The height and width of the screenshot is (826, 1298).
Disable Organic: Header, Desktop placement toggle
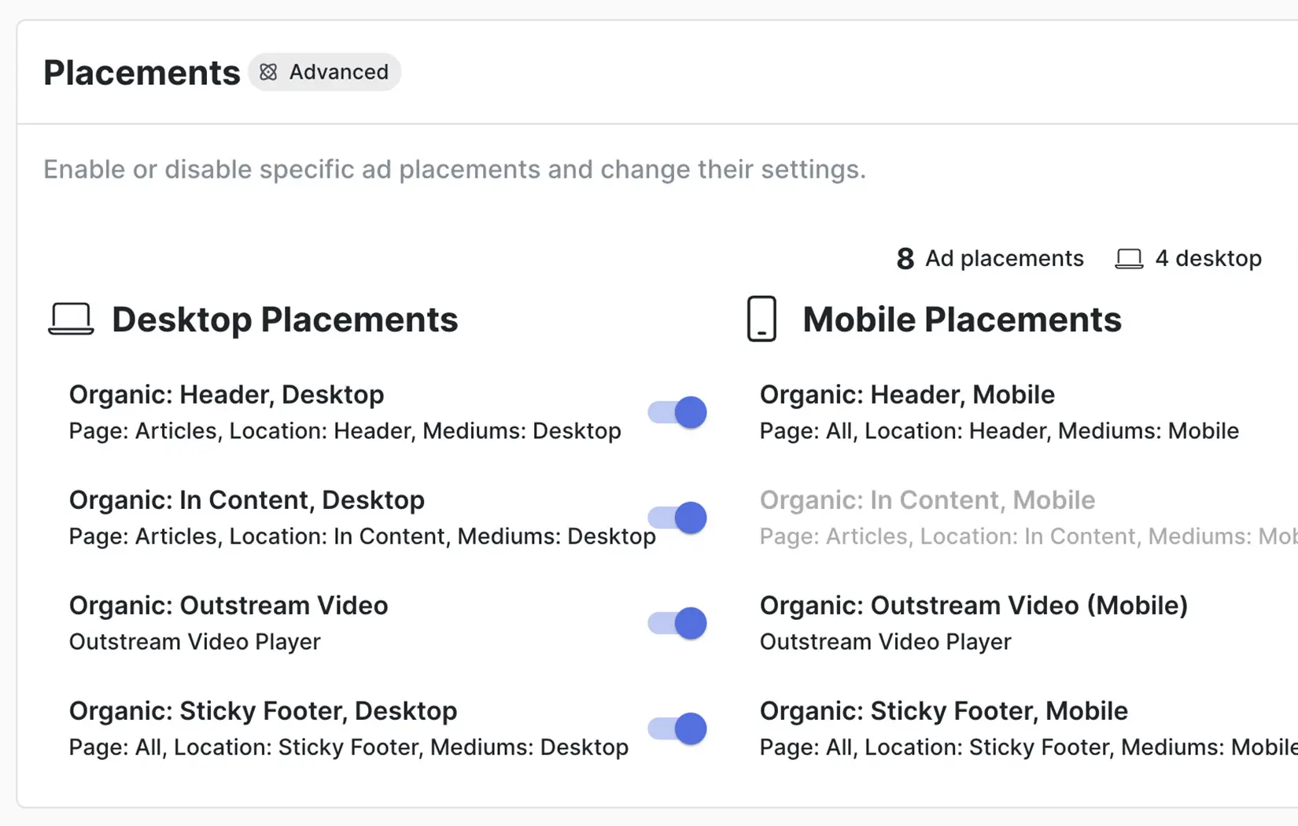(x=677, y=412)
